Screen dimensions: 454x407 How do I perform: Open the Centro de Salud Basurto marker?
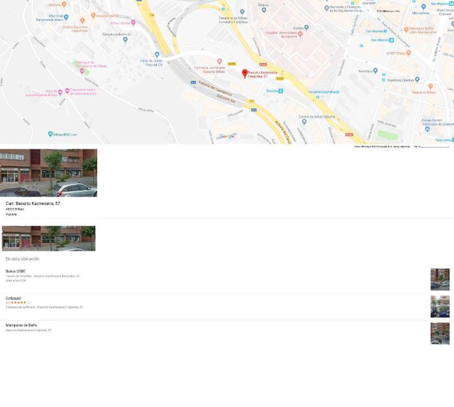click(x=304, y=122)
